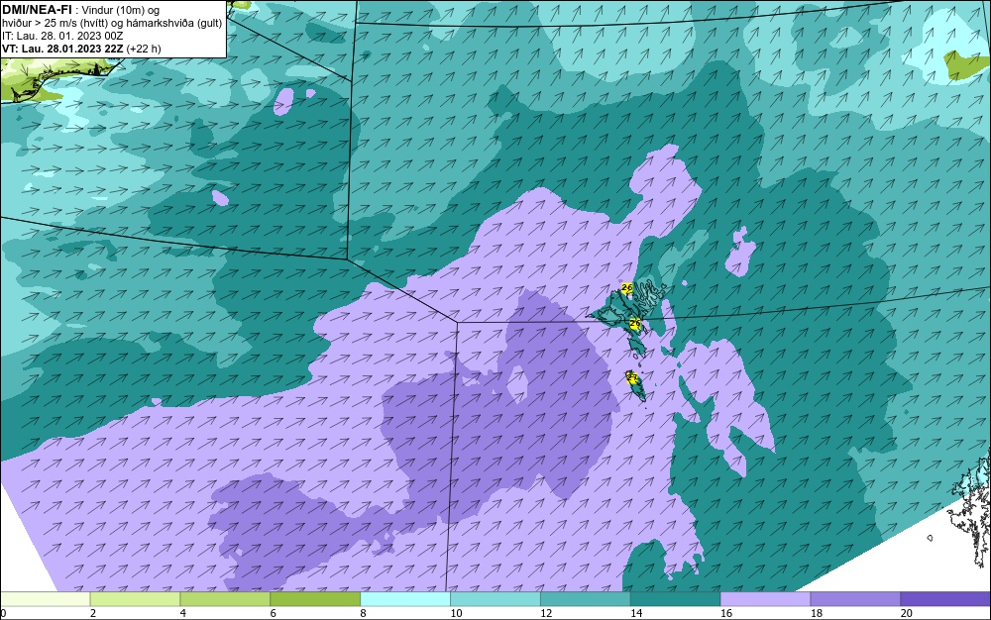991x620 pixels.
Task: Click the "(+22 h)" forecast offset text
Action: coord(144,49)
